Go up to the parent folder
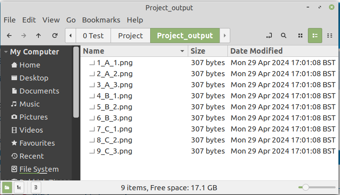Screen dimensions: 340x195 pyautogui.click(x=38, y=36)
